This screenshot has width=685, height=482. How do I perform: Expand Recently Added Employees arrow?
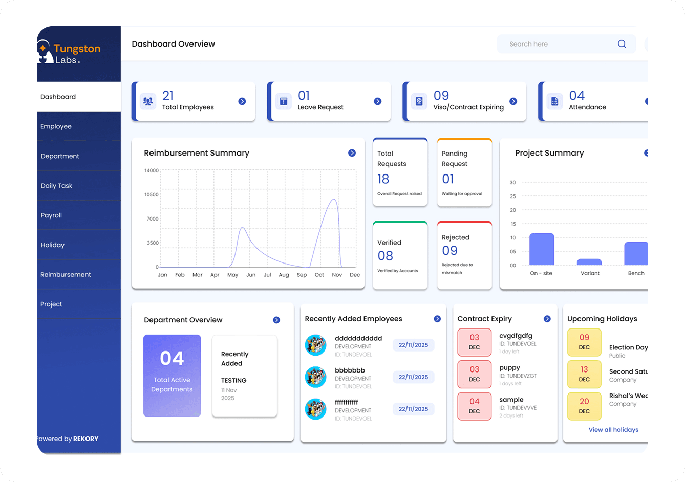click(437, 319)
